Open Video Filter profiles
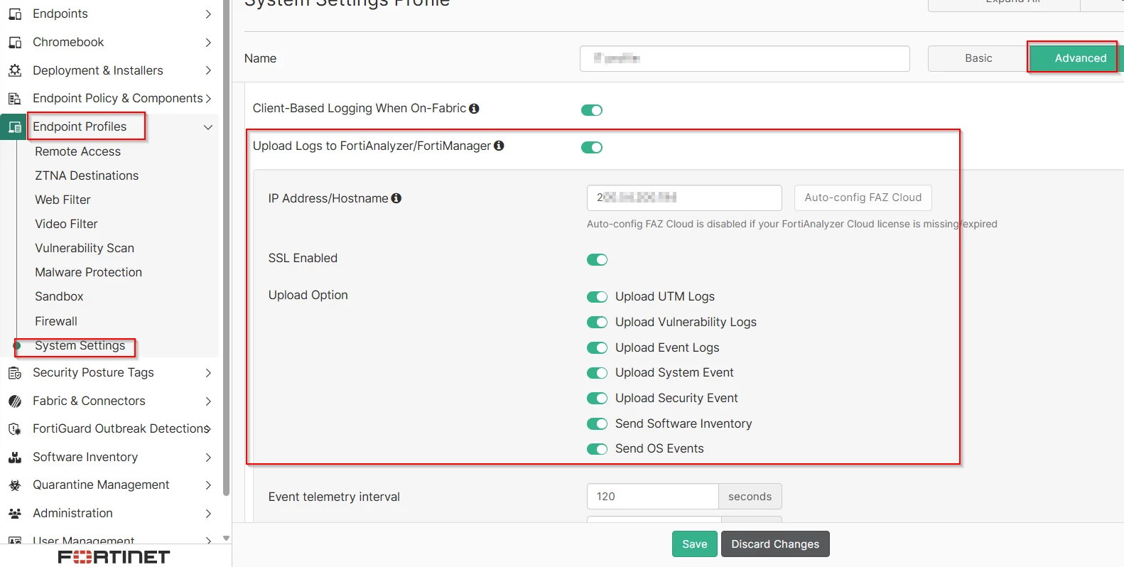The height and width of the screenshot is (567, 1124). 67,224
